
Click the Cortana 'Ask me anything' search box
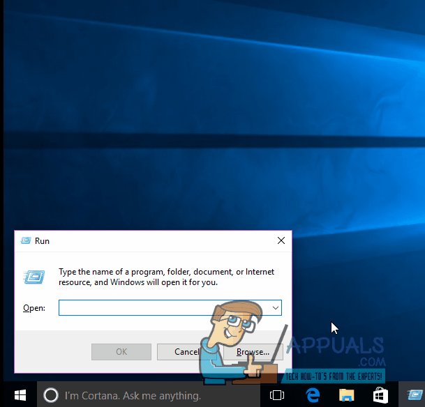(x=149, y=395)
